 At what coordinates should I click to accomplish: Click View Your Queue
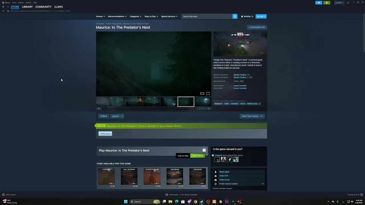pos(252,116)
